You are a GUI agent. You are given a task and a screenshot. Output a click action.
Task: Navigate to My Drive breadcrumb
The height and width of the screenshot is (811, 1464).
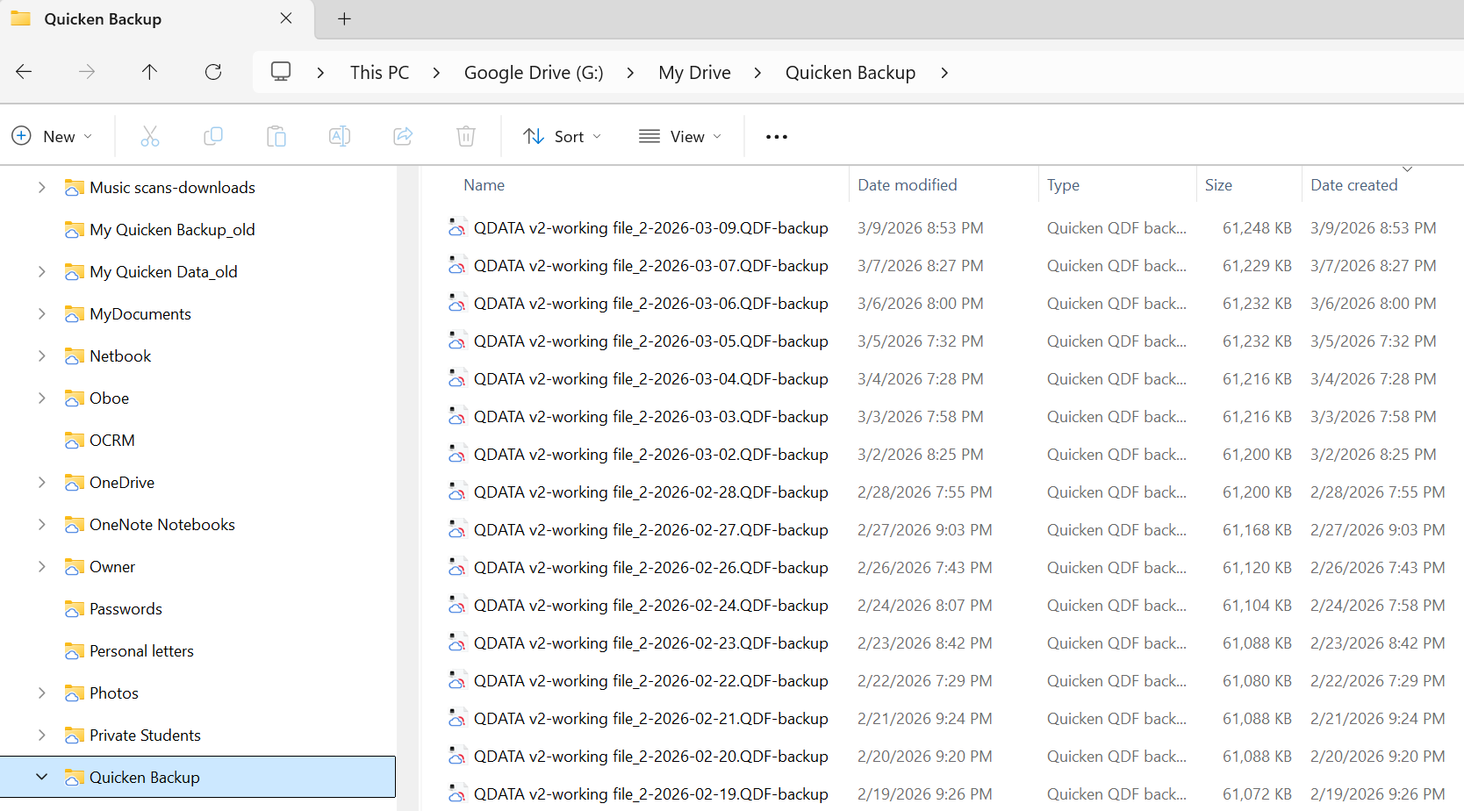click(694, 73)
